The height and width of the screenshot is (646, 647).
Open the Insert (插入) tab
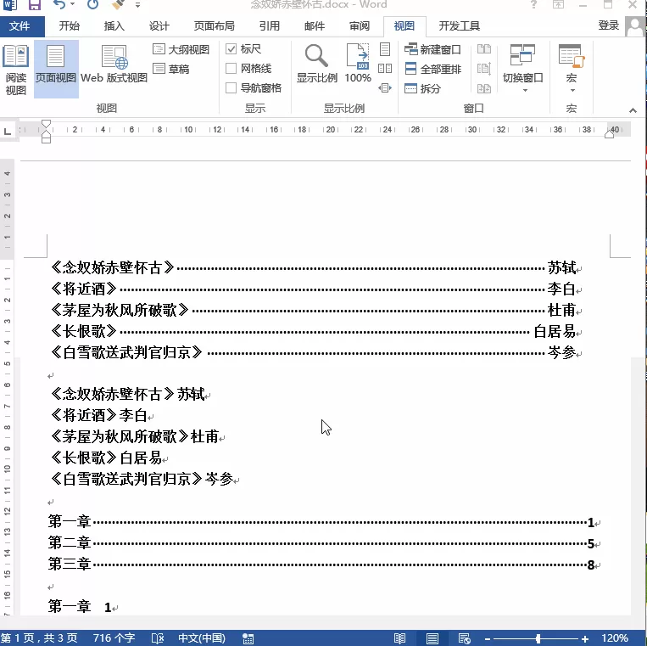[114, 26]
